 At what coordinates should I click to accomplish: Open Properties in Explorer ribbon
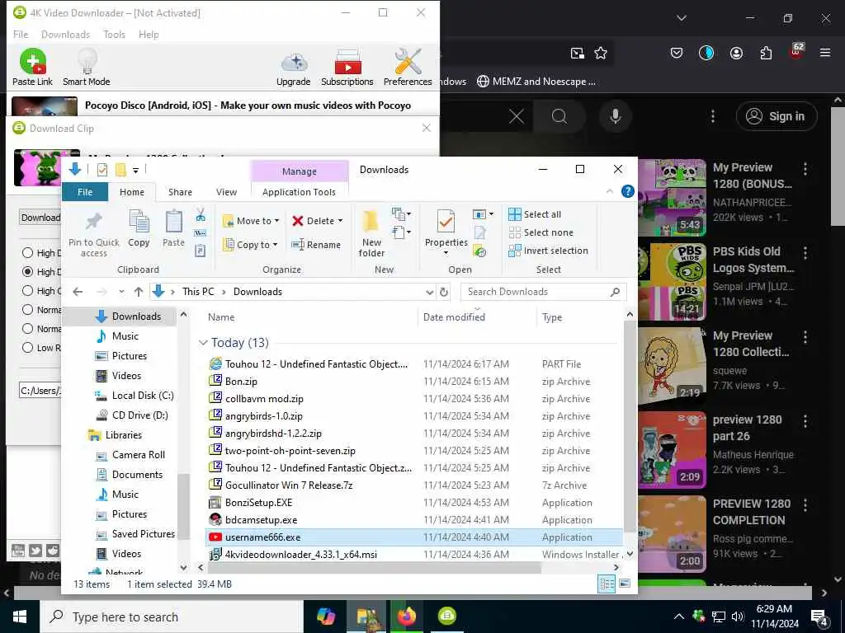pos(446,232)
